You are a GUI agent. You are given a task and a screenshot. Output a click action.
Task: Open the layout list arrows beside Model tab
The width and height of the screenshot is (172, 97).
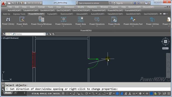click(24, 93)
